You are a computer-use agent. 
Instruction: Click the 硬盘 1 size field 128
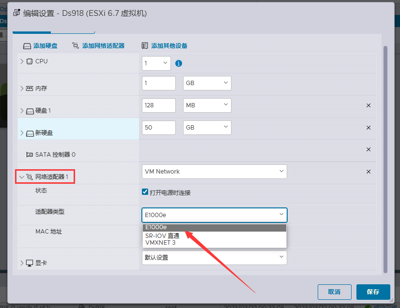coord(159,105)
